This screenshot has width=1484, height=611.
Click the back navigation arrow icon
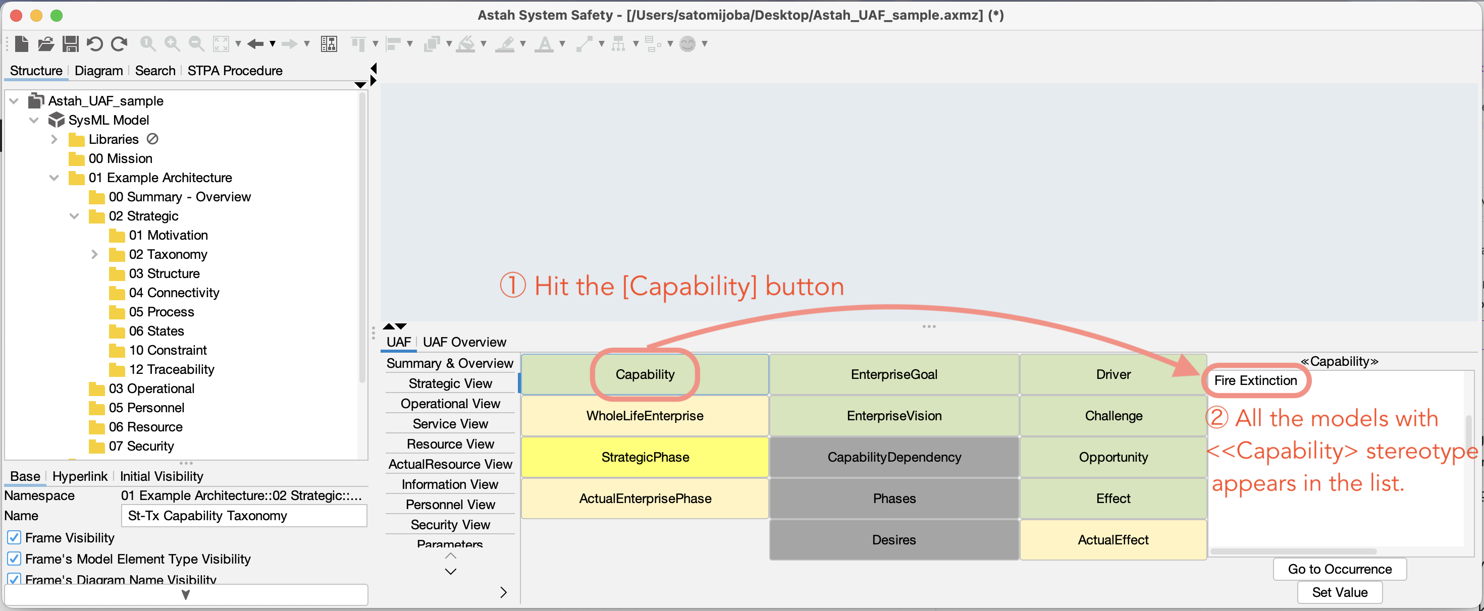[x=255, y=44]
